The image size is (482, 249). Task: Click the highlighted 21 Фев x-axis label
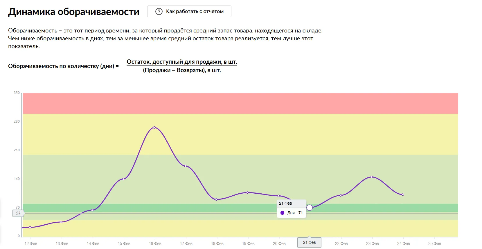pyautogui.click(x=309, y=242)
